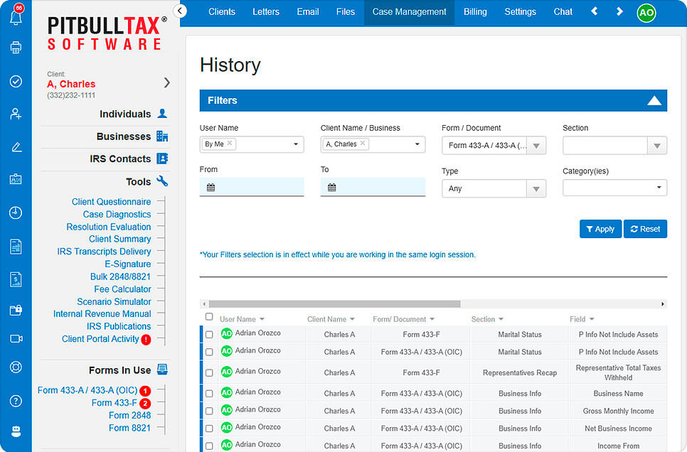Open the Fee Calculator link
687x452 pixels.
[122, 289]
